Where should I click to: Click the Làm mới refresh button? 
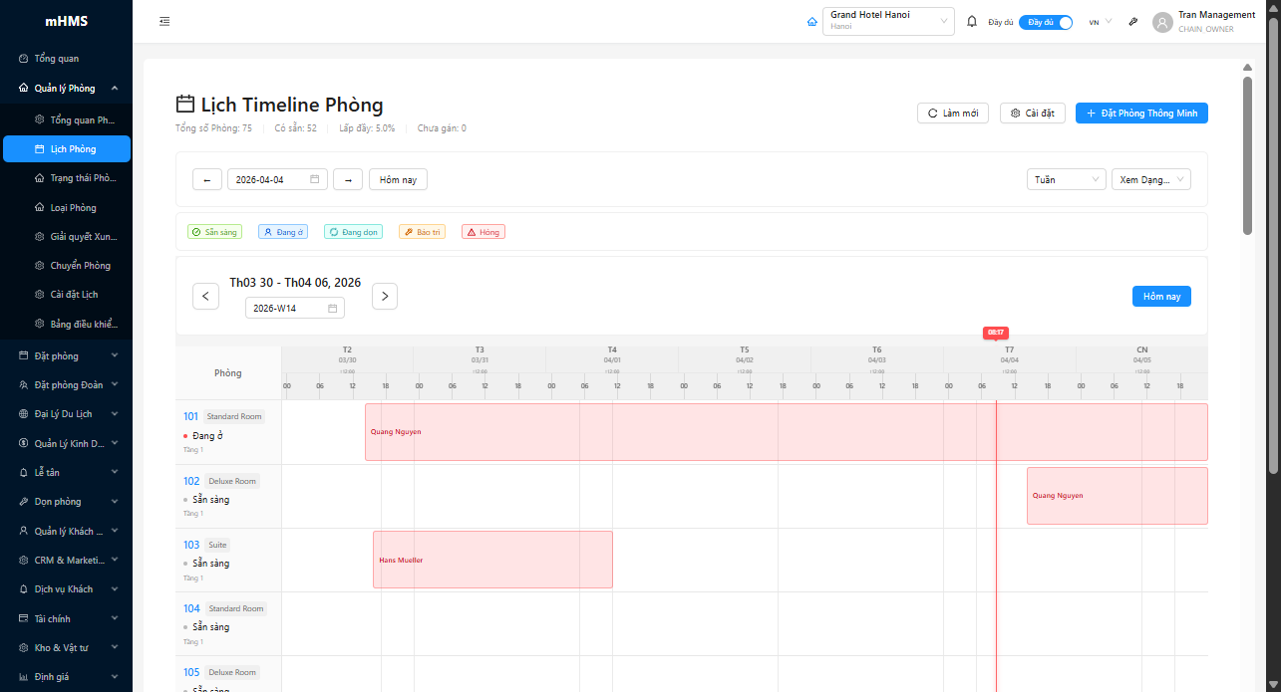click(x=952, y=114)
